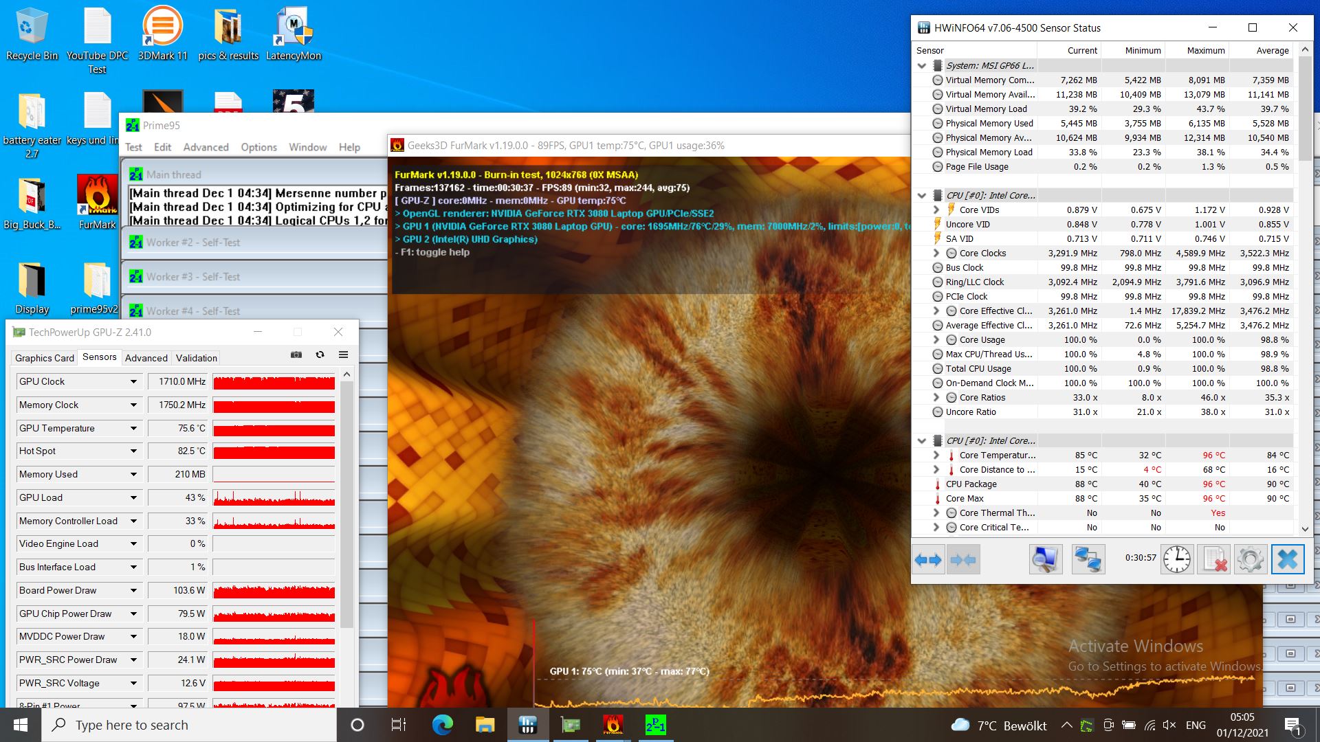Open GPU Clock sensor dropdown

133,382
